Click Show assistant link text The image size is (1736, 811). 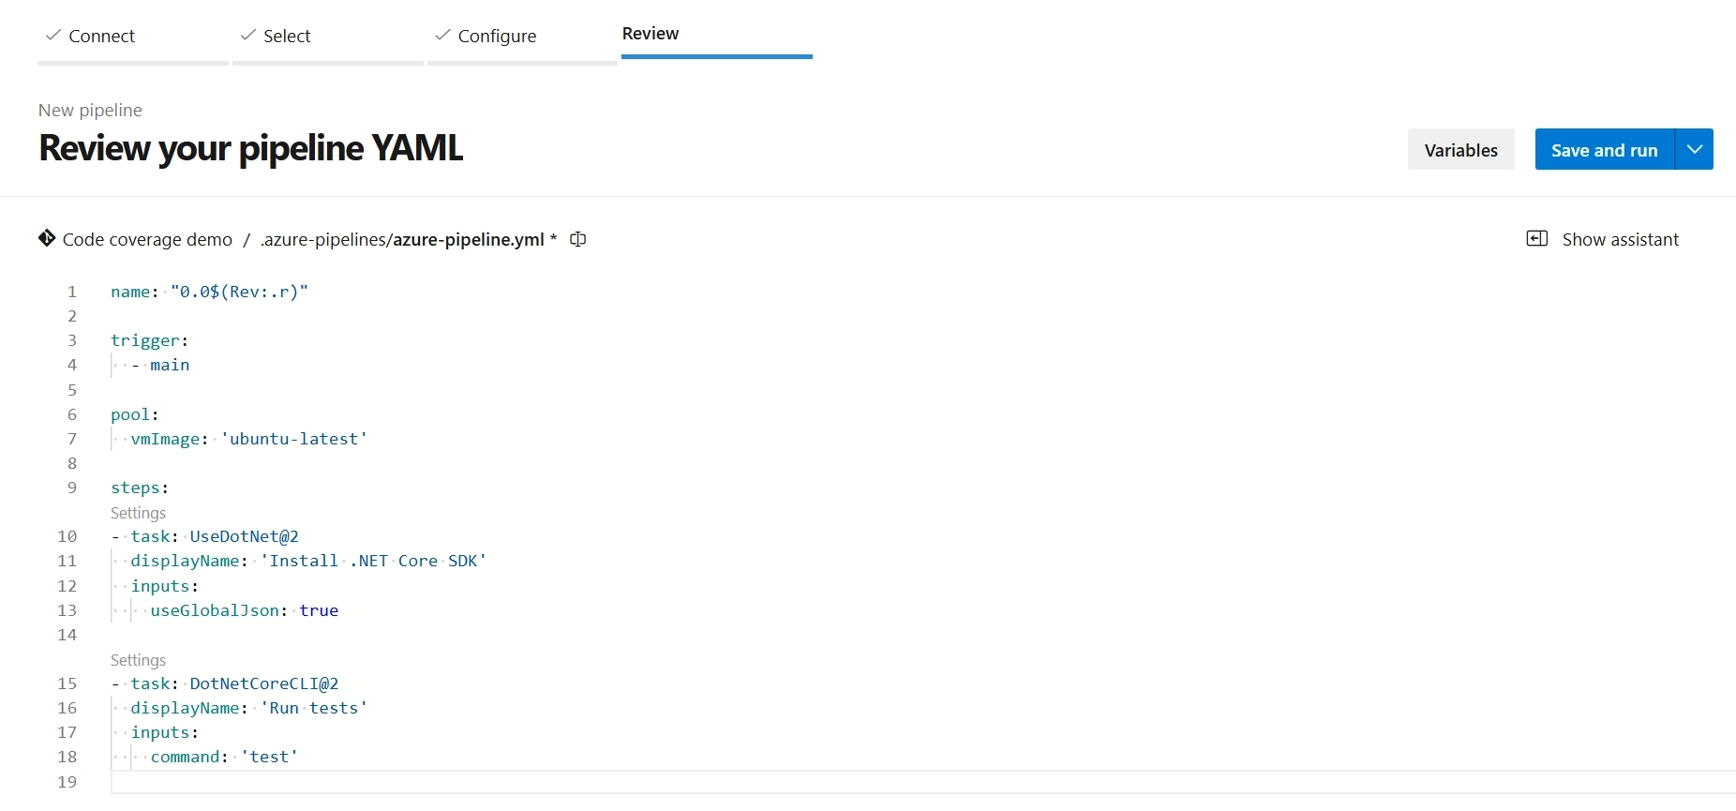[x=1621, y=239]
